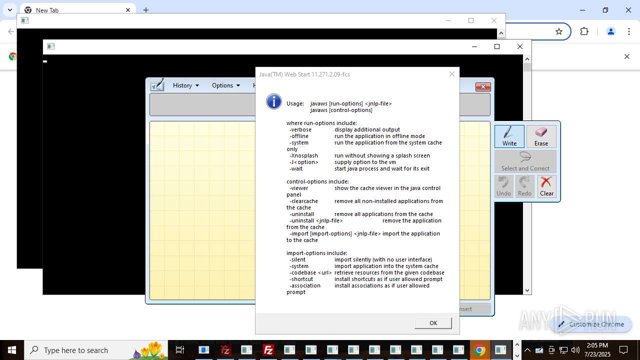Open the Windows Start menu
640x360 pixels.
click(x=12, y=350)
